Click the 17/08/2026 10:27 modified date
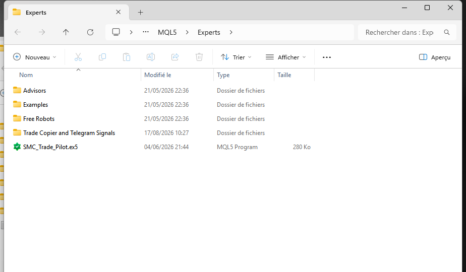The image size is (466, 272). click(x=166, y=133)
